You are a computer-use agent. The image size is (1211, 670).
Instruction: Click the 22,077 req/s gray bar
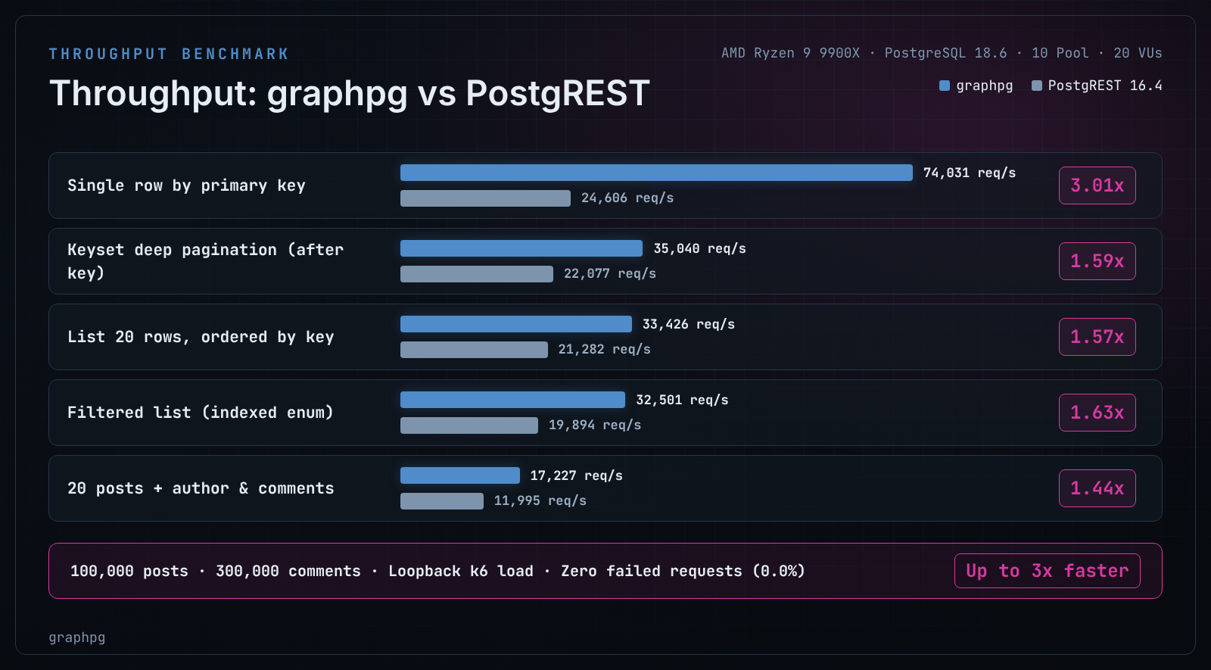(x=477, y=274)
